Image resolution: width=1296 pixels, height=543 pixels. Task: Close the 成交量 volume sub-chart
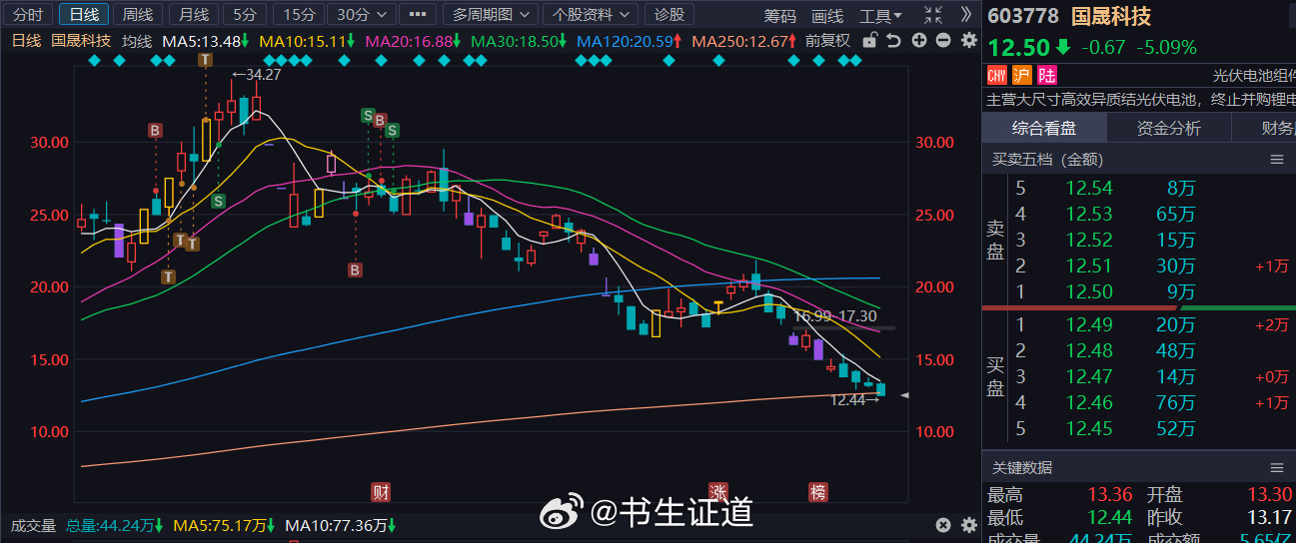(942, 525)
